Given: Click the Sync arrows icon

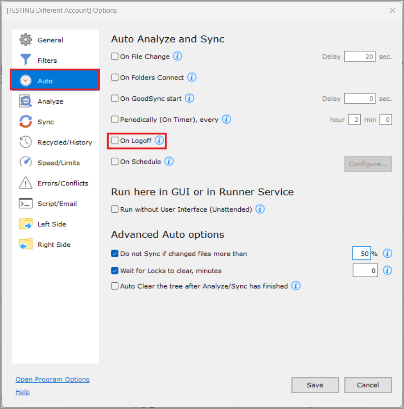Looking at the screenshot, I should 25,121.
